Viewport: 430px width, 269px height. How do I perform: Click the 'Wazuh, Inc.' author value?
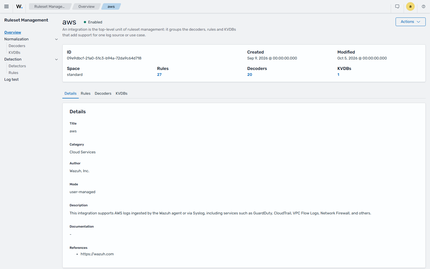(x=79, y=171)
